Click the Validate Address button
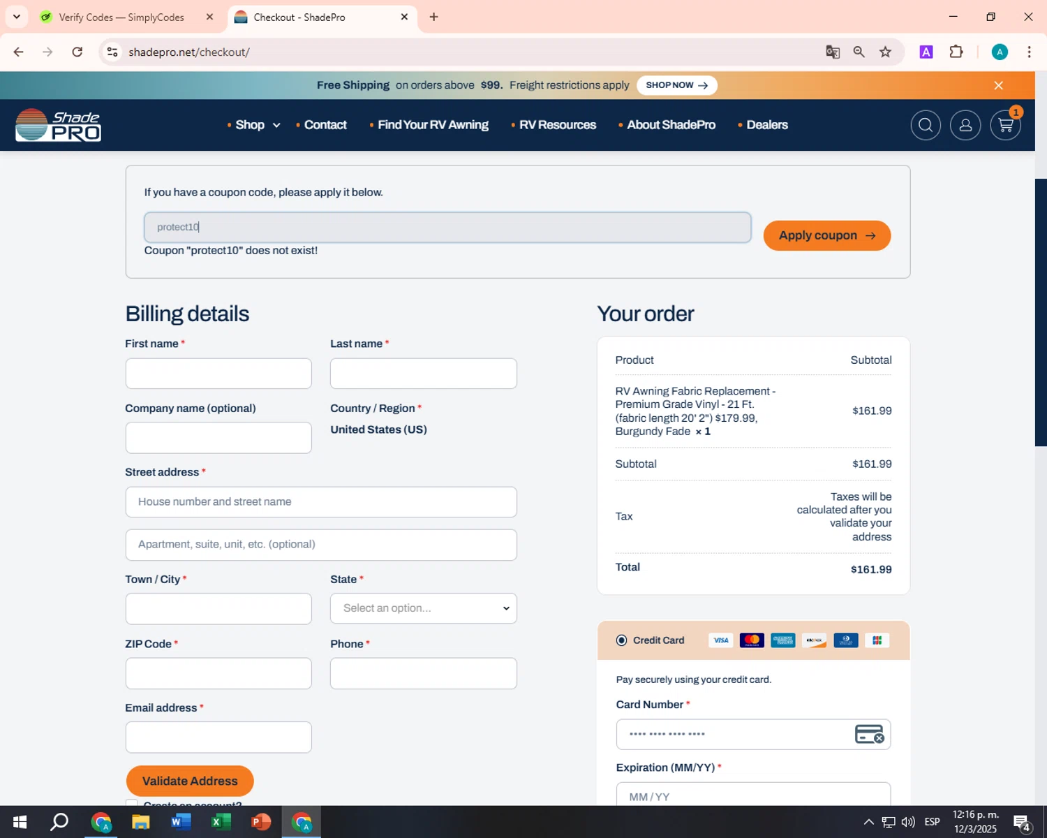 pyautogui.click(x=190, y=781)
